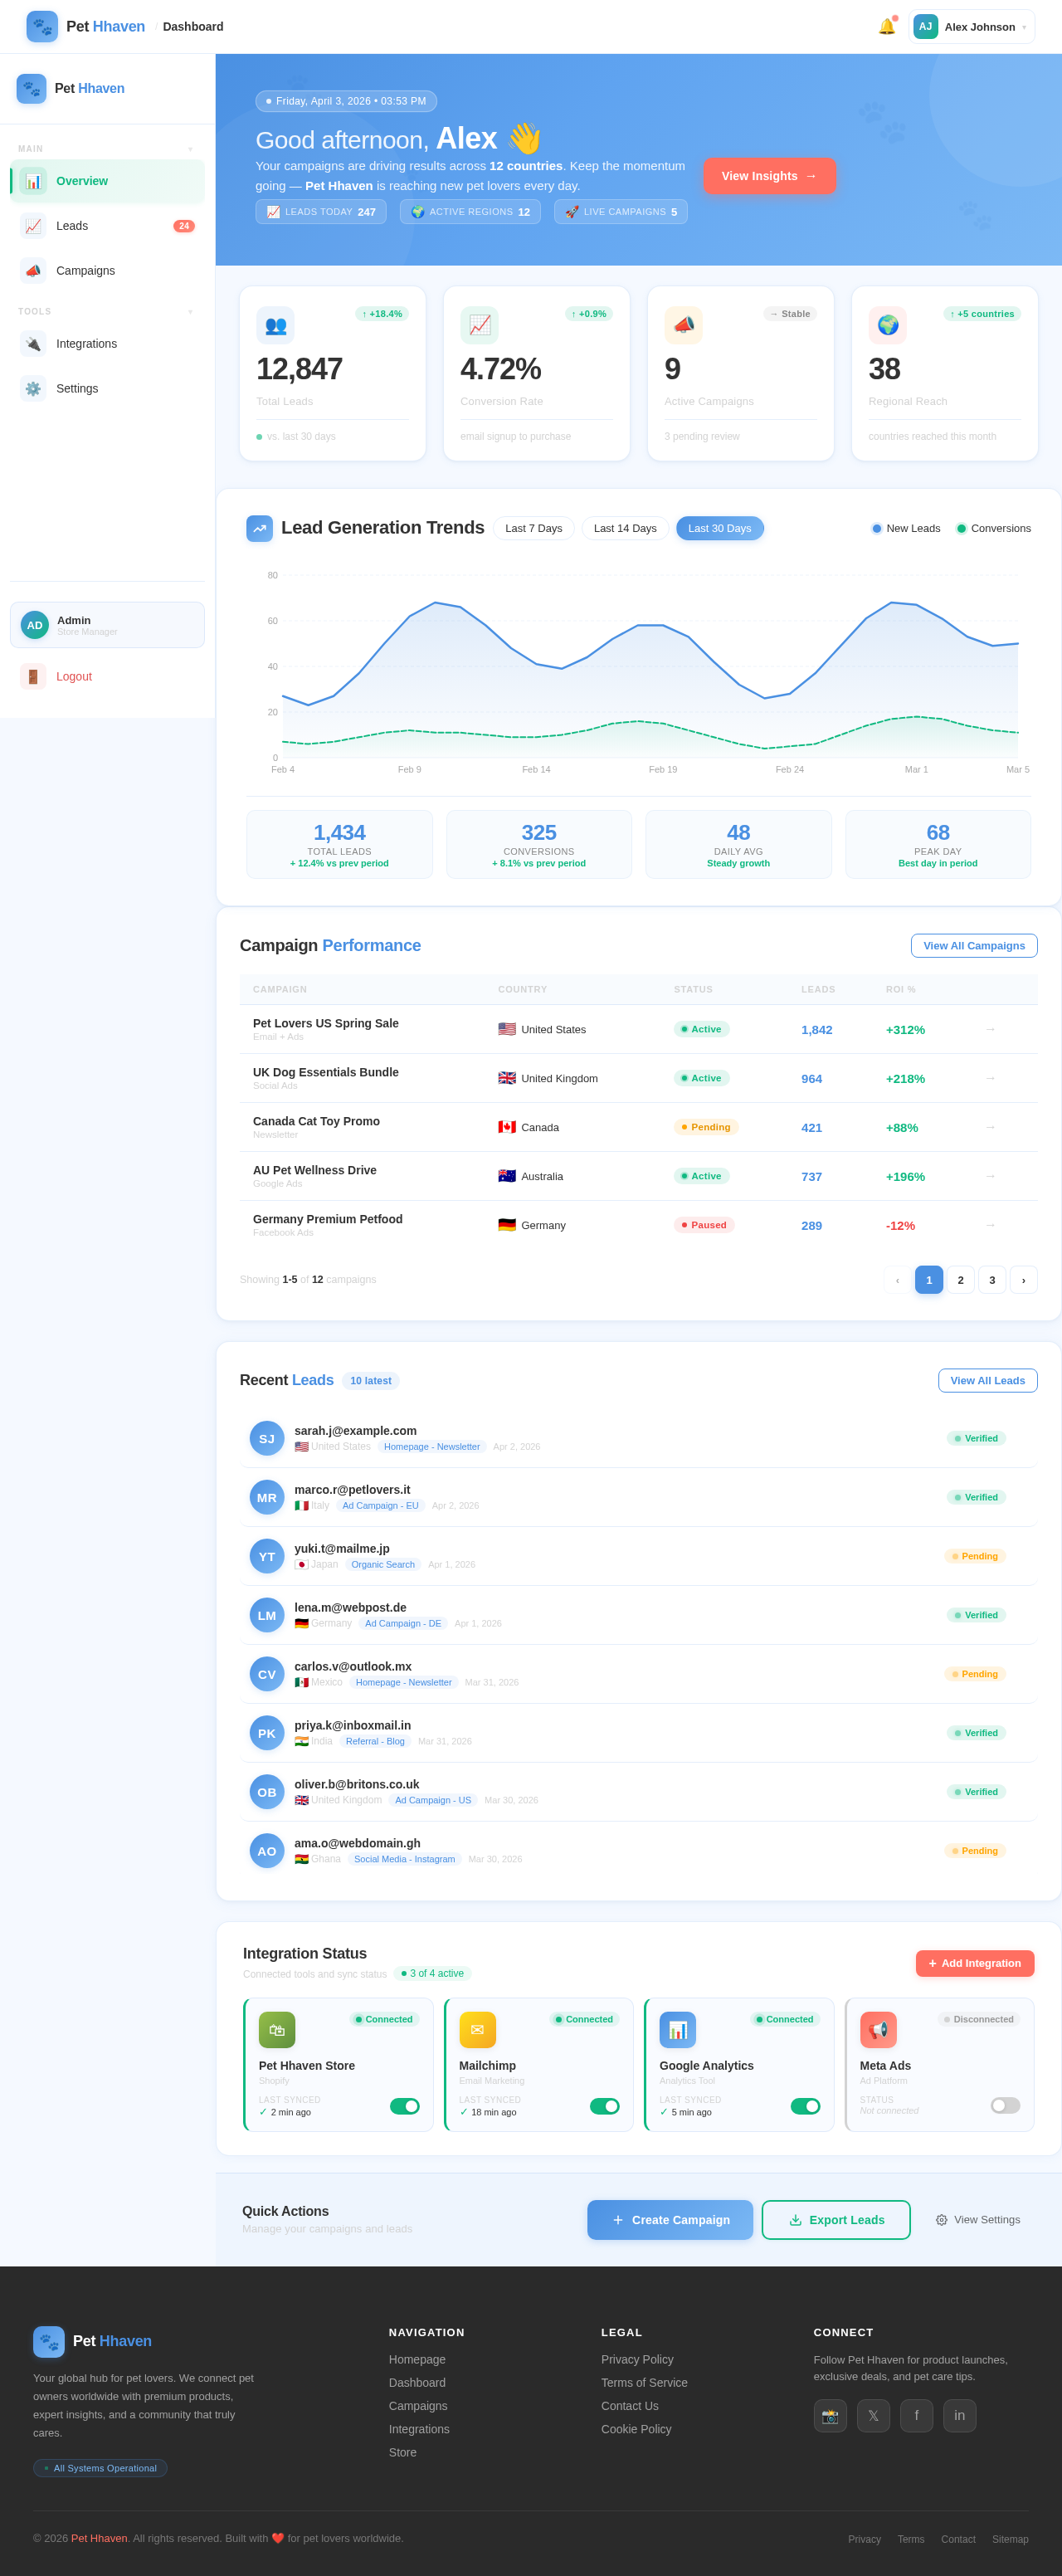Click the Leads Today 247 chip
This screenshot has width=1062, height=2576.
coord(321,212)
